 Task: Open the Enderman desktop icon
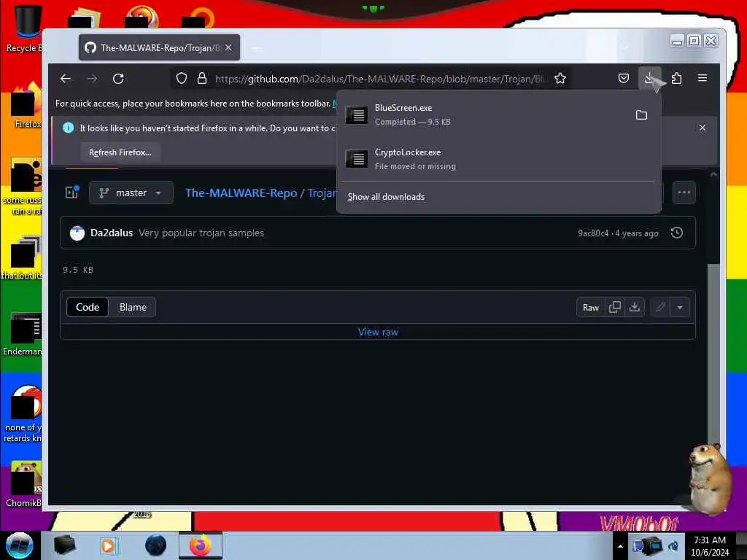coord(24,333)
